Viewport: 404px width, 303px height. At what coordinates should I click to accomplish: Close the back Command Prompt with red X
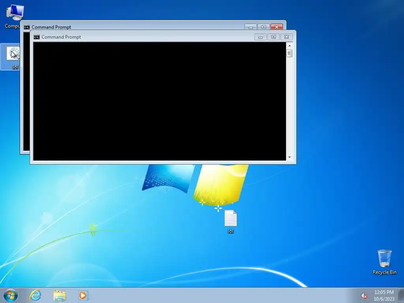point(277,27)
